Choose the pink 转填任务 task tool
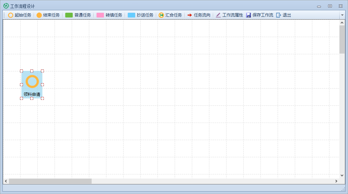Image resolution: width=348 pixels, height=194 pixels. (109, 15)
